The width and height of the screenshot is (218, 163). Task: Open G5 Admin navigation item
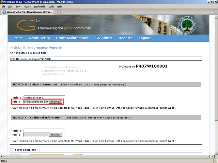[104, 38]
